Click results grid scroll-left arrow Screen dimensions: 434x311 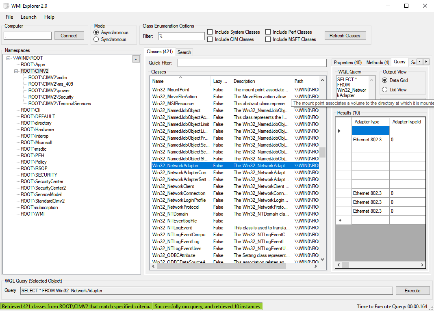tap(339, 265)
